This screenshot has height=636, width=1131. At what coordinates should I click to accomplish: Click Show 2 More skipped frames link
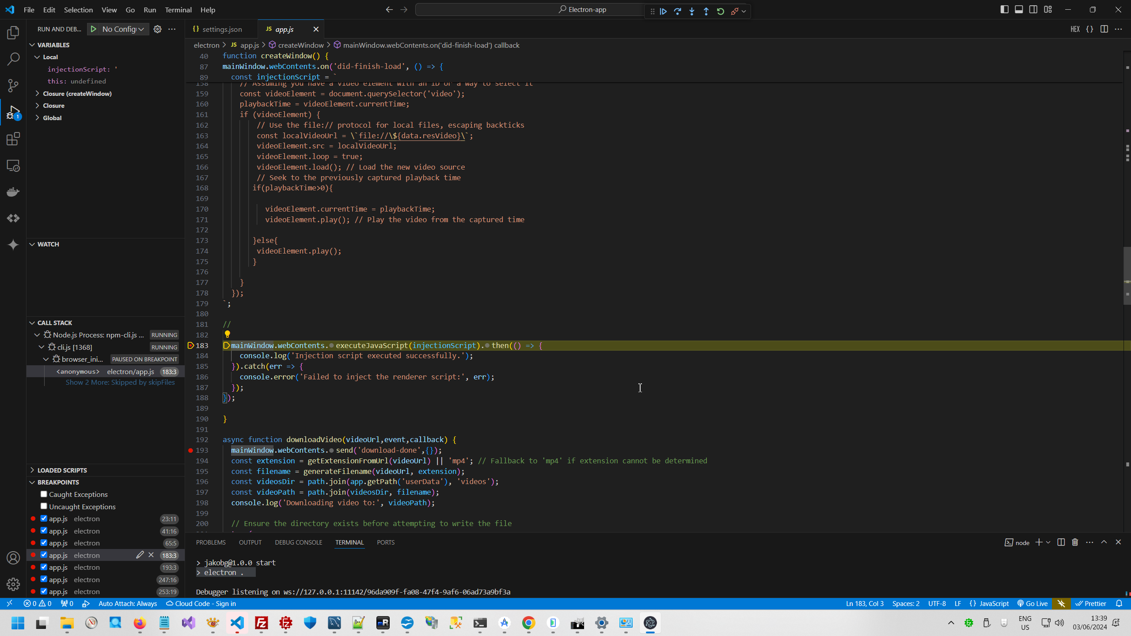120,382
